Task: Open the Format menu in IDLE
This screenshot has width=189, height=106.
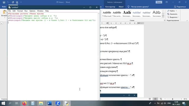Action: click(20, 11)
